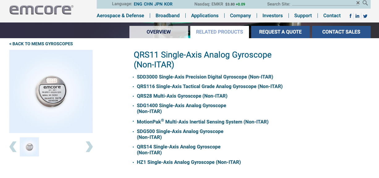Viewport: 379px width, 178px height.
Task: Open the Investors menu
Action: (x=273, y=16)
